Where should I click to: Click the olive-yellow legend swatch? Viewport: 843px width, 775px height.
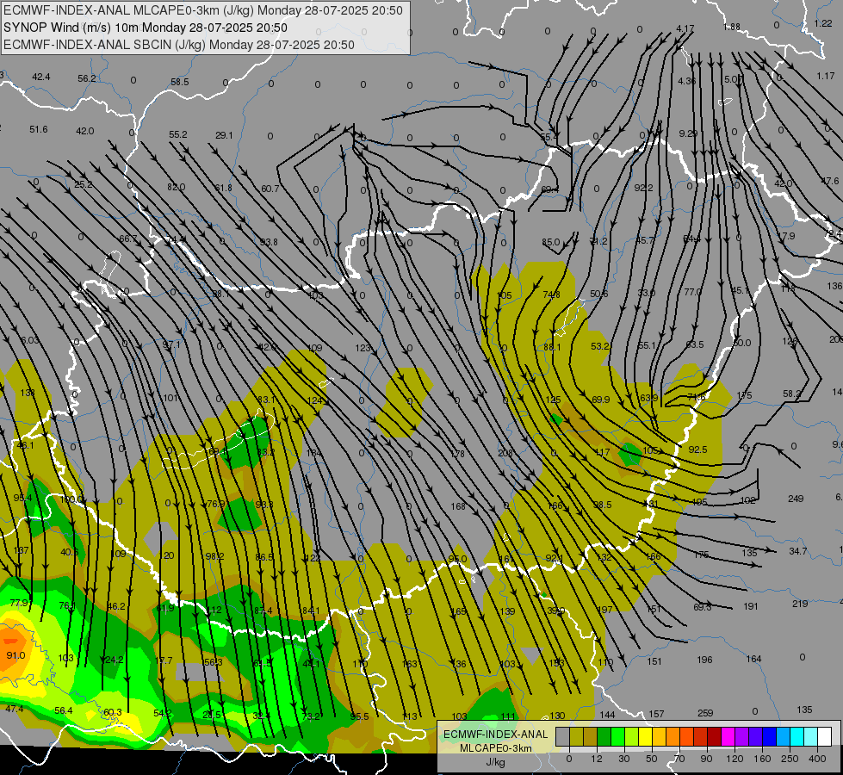click(x=576, y=736)
